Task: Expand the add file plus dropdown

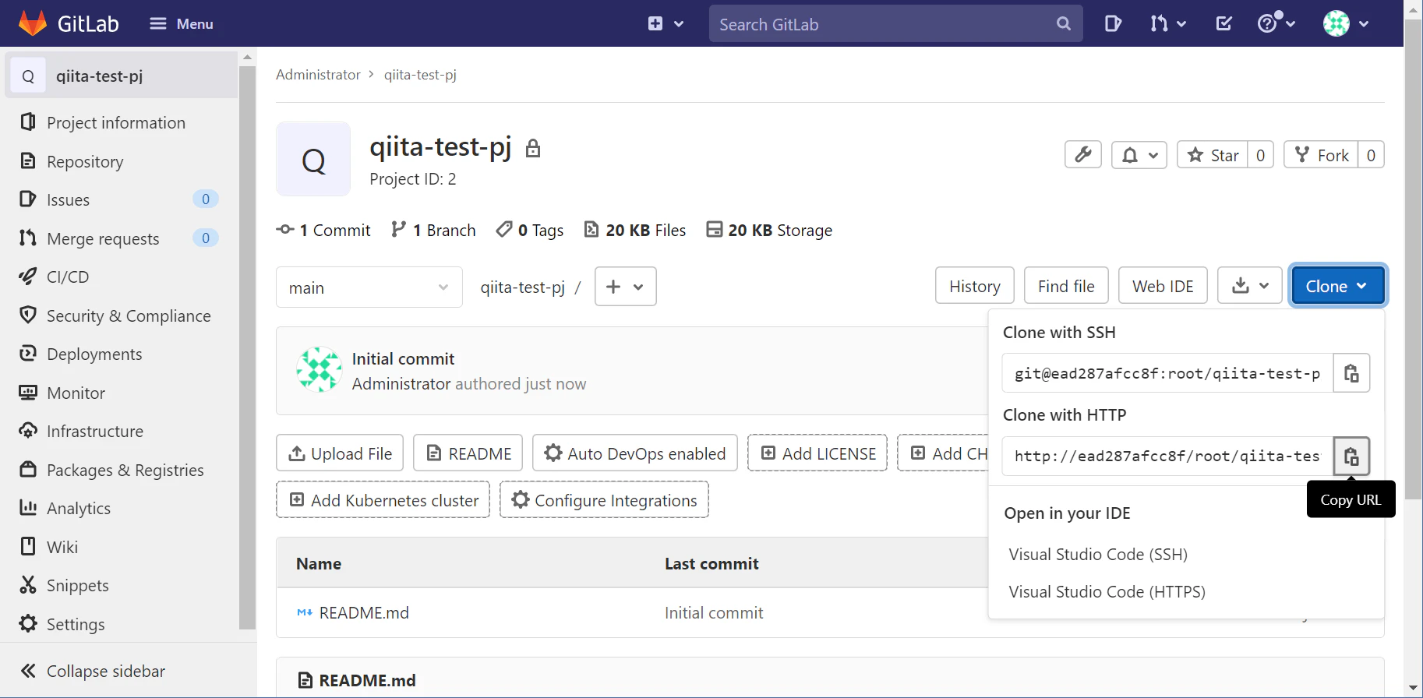Action: pos(626,287)
